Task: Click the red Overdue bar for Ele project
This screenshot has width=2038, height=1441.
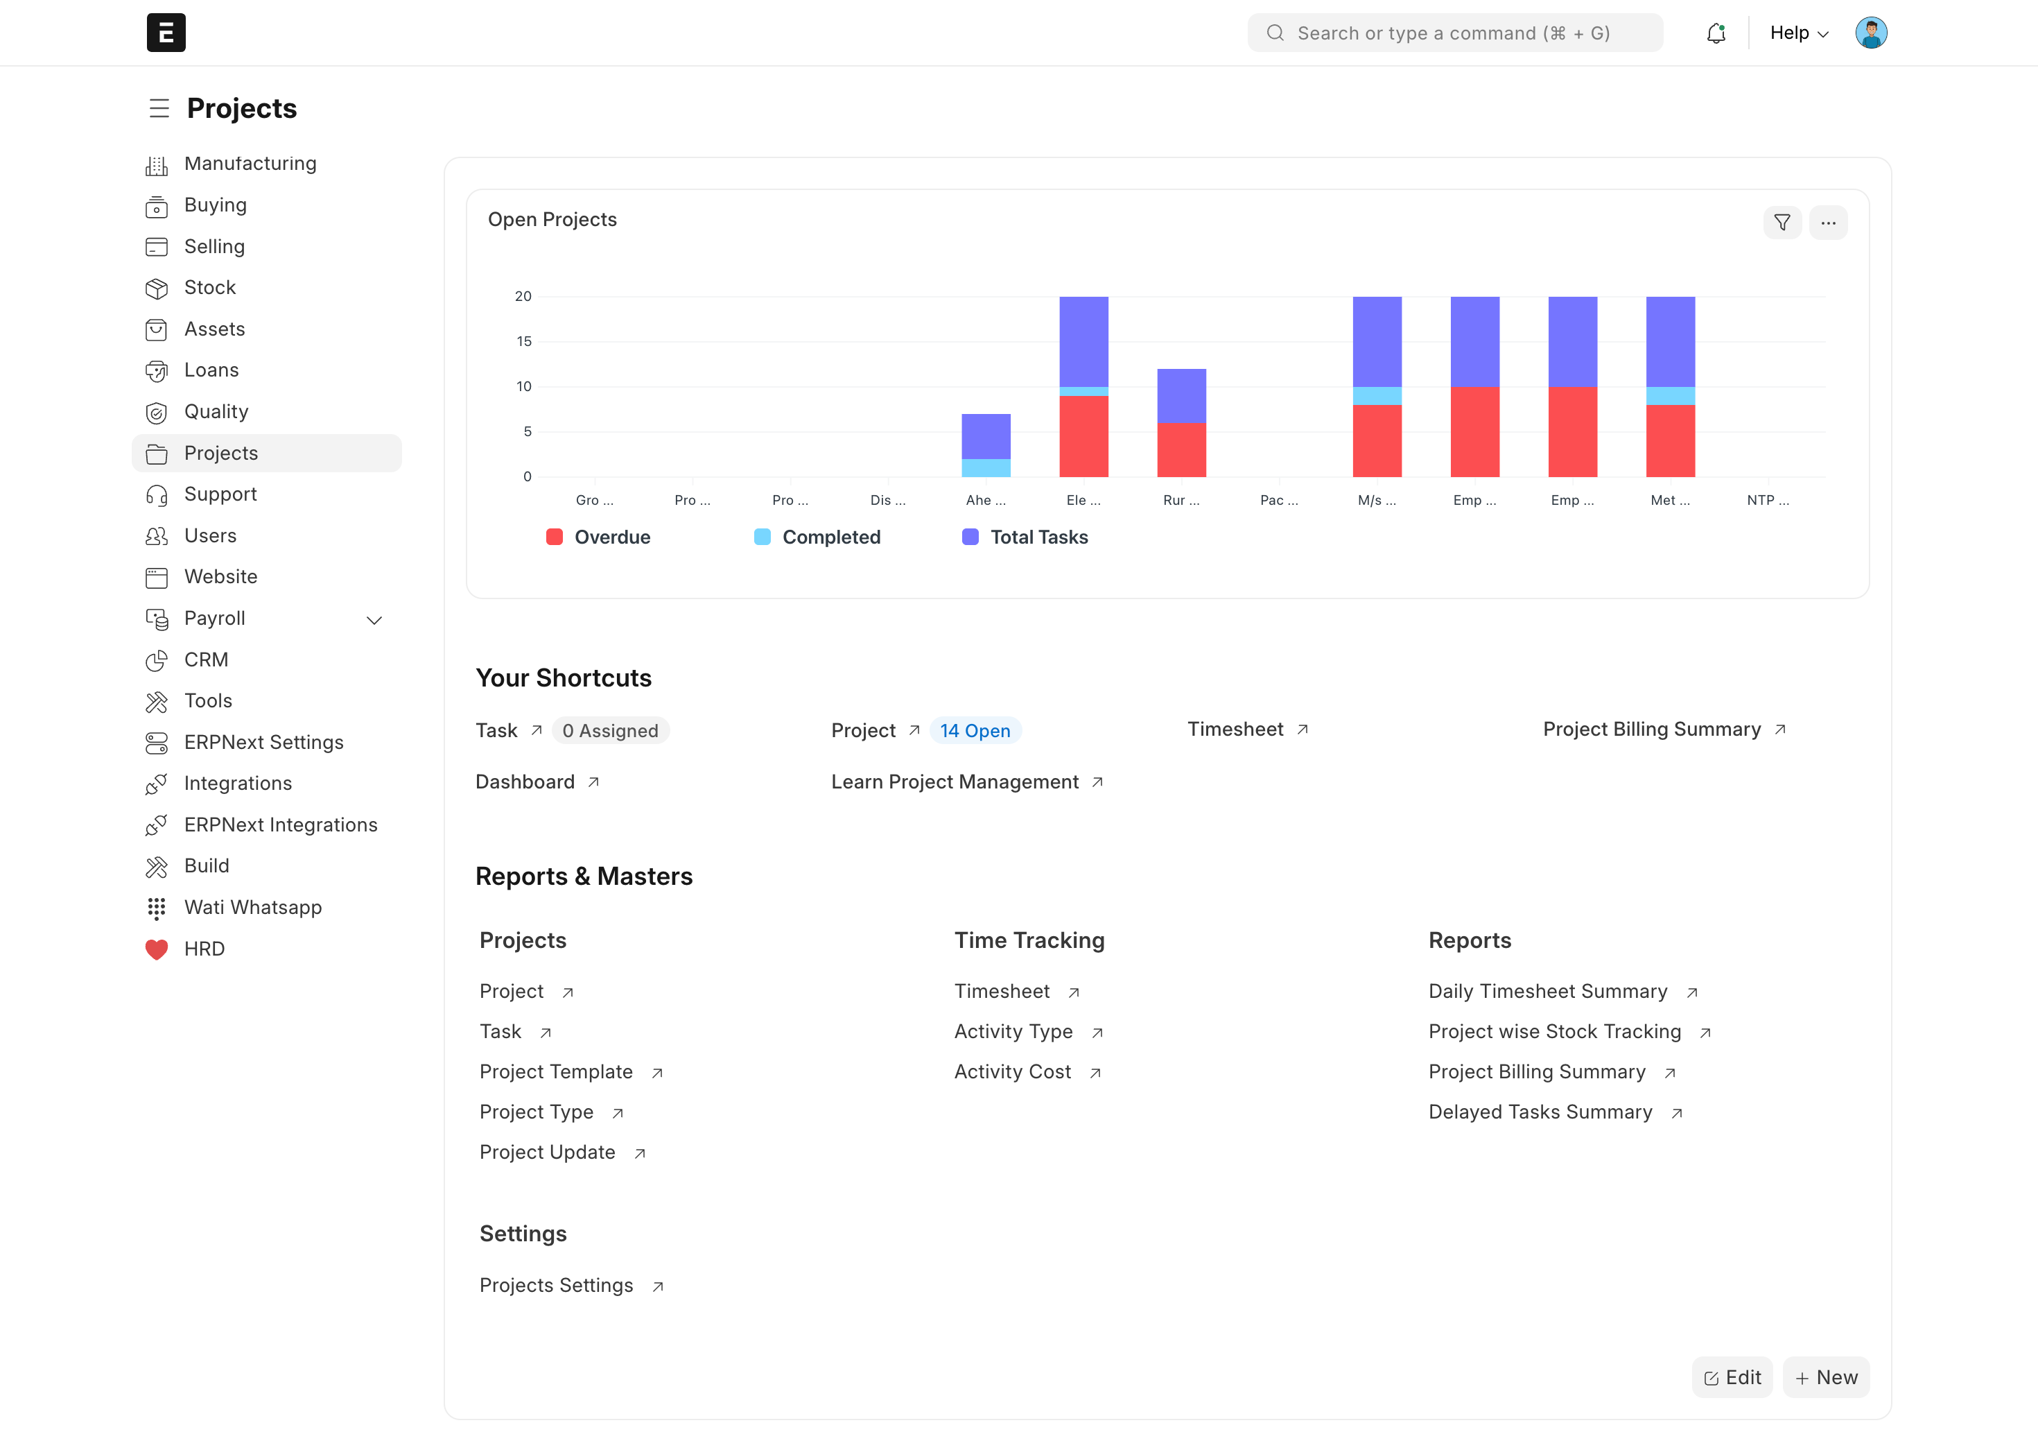Action: (x=1083, y=435)
